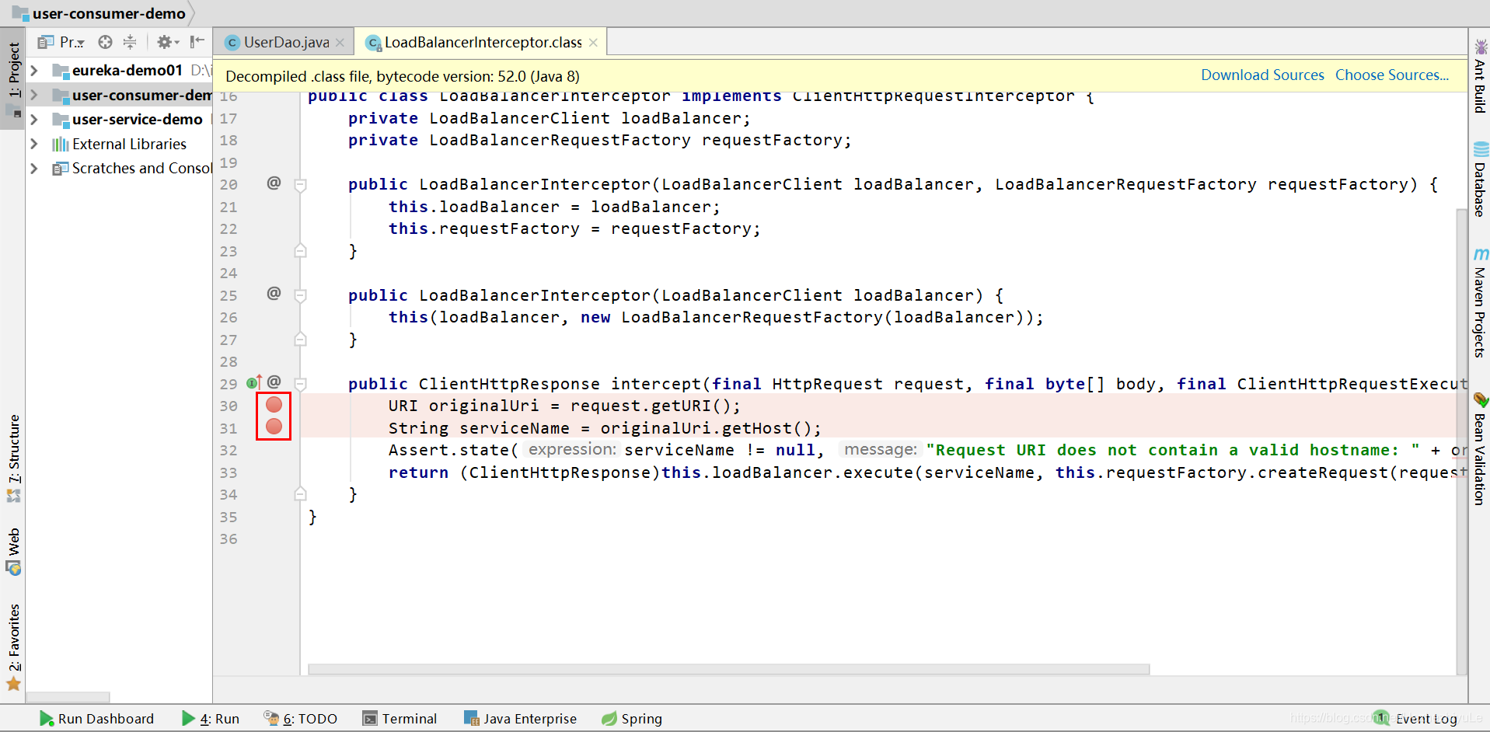The image size is (1490, 732).
Task: Click the External Libraries icon
Action: coord(61,145)
